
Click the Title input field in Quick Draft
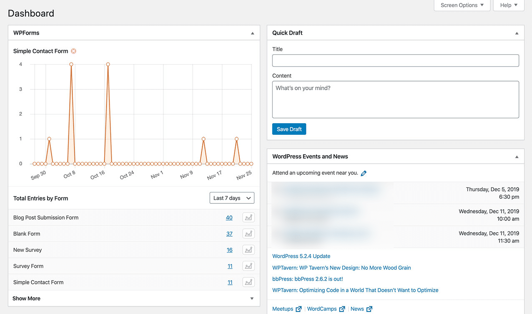pyautogui.click(x=395, y=60)
